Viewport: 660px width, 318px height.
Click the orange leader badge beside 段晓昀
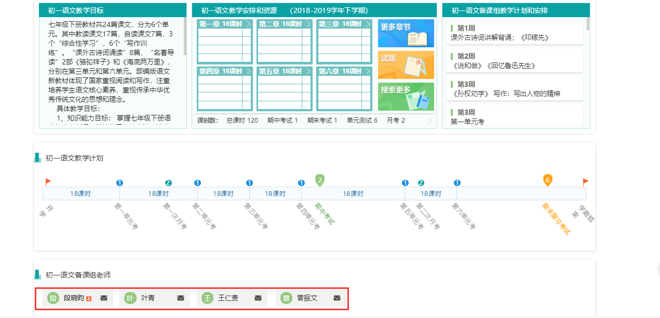point(89,298)
